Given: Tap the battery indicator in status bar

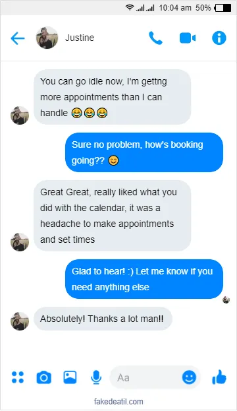Looking at the screenshot, I should pyautogui.click(x=223, y=8).
